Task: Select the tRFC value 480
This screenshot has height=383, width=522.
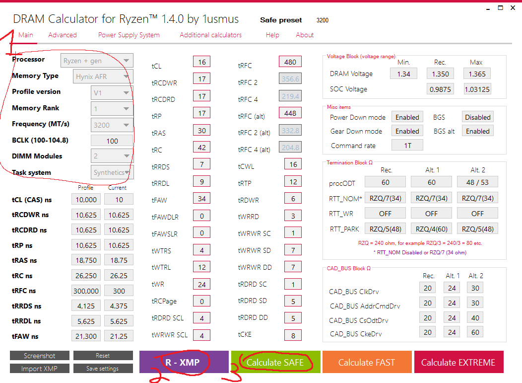Action: click(x=290, y=62)
